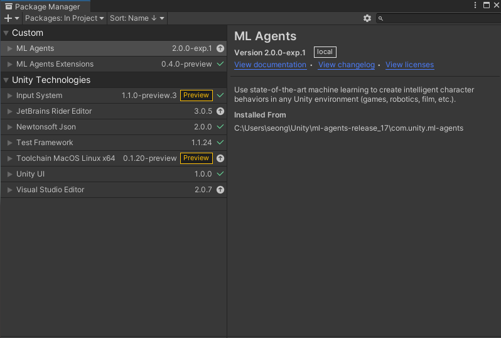Expand Test Framework versions arrow
501x338 pixels.
pyautogui.click(x=10, y=142)
